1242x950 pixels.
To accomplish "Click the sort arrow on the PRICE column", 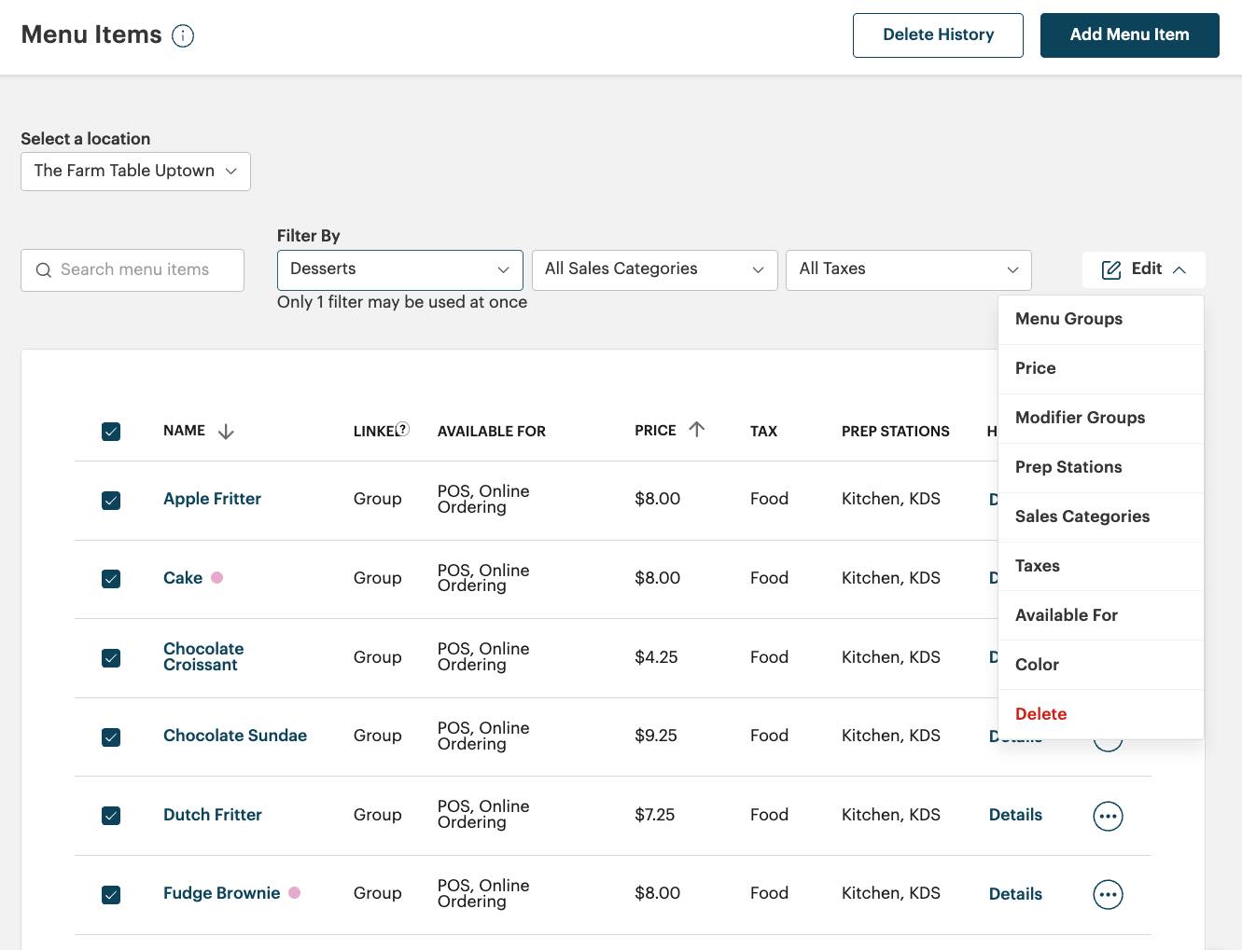I will [x=696, y=430].
